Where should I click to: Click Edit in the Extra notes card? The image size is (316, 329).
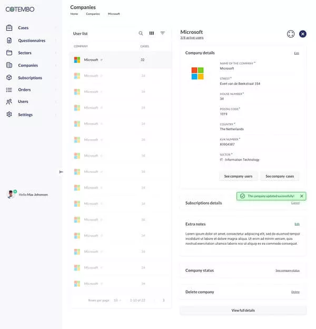point(297,224)
